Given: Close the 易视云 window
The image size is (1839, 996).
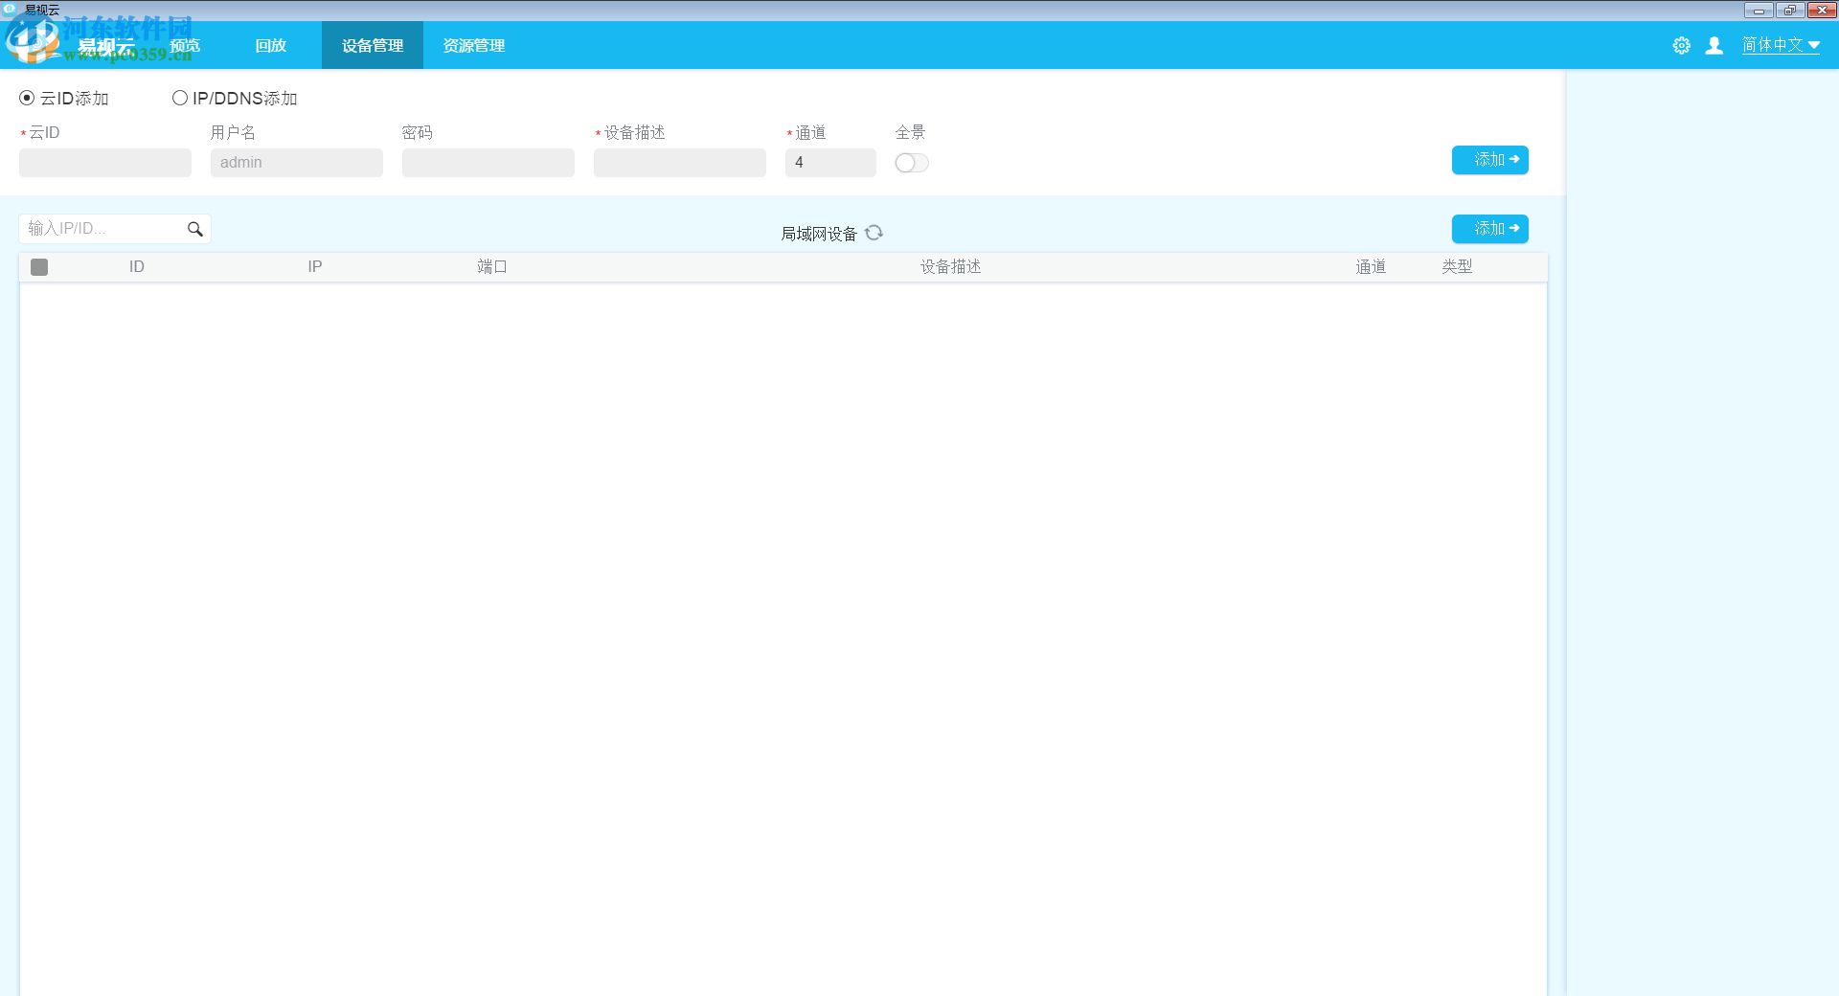Looking at the screenshot, I should pos(1821,11).
